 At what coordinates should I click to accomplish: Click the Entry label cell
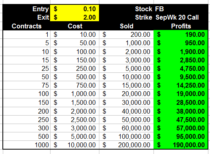click(26, 9)
